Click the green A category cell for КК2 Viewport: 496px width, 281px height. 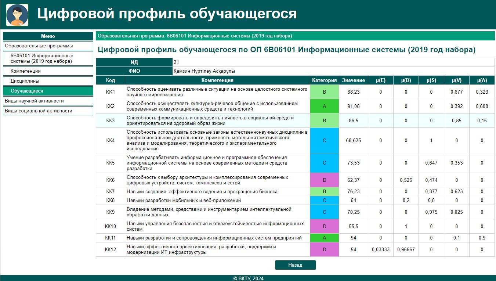point(324,107)
